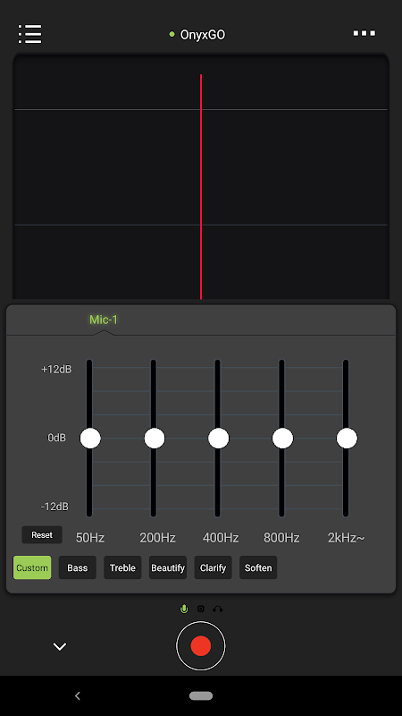The height and width of the screenshot is (716, 402).
Task: Click the 50Hz slider handle
Action: [90, 439]
